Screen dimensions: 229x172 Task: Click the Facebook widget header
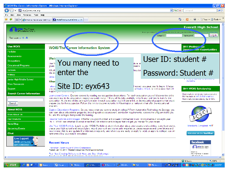pyautogui.click(x=200, y=142)
